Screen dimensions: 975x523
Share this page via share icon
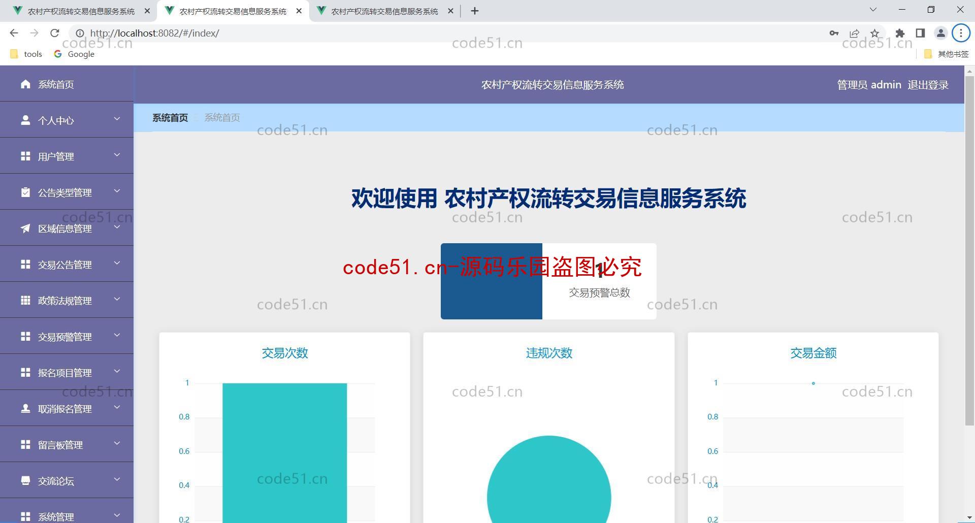click(854, 33)
